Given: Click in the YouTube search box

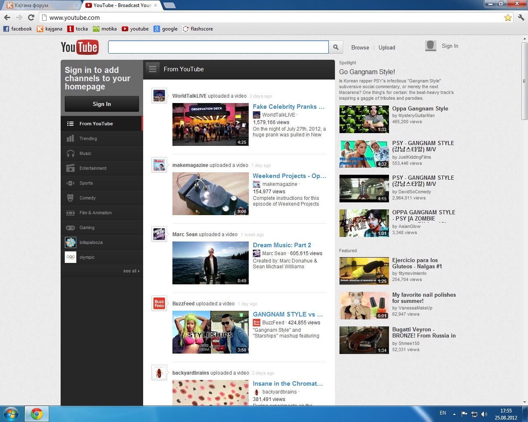Looking at the screenshot, I should pyautogui.click(x=218, y=47).
